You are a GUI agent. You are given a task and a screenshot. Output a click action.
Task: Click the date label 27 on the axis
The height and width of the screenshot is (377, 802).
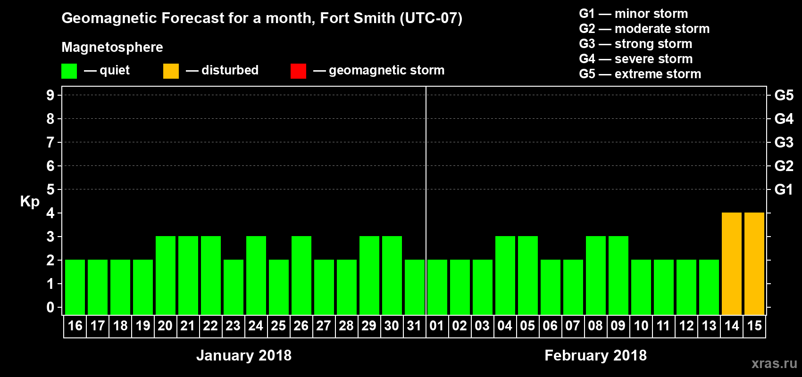tap(324, 326)
